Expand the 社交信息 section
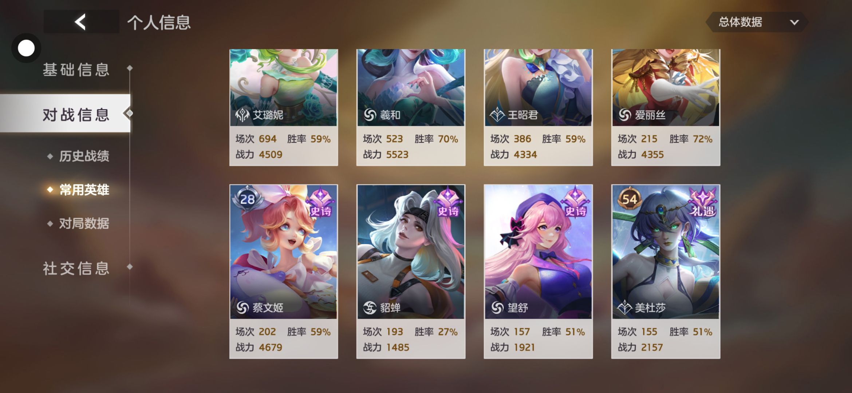The image size is (852, 393). coord(76,268)
